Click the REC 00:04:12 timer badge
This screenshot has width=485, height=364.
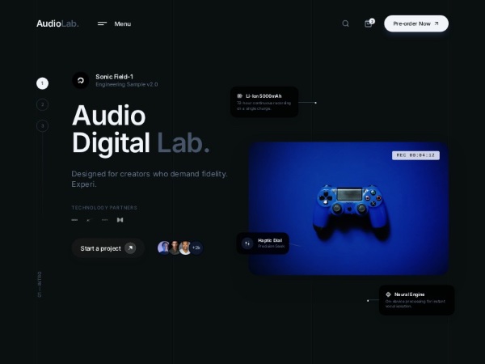pyautogui.click(x=415, y=154)
